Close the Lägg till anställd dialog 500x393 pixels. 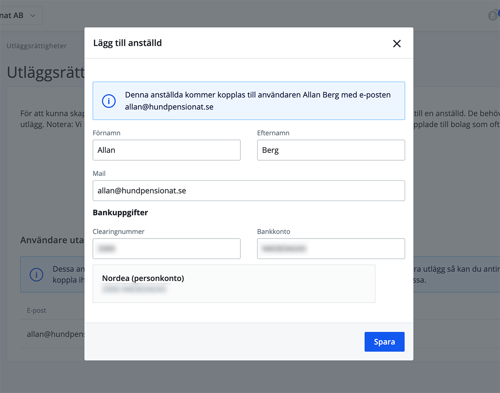pos(397,44)
